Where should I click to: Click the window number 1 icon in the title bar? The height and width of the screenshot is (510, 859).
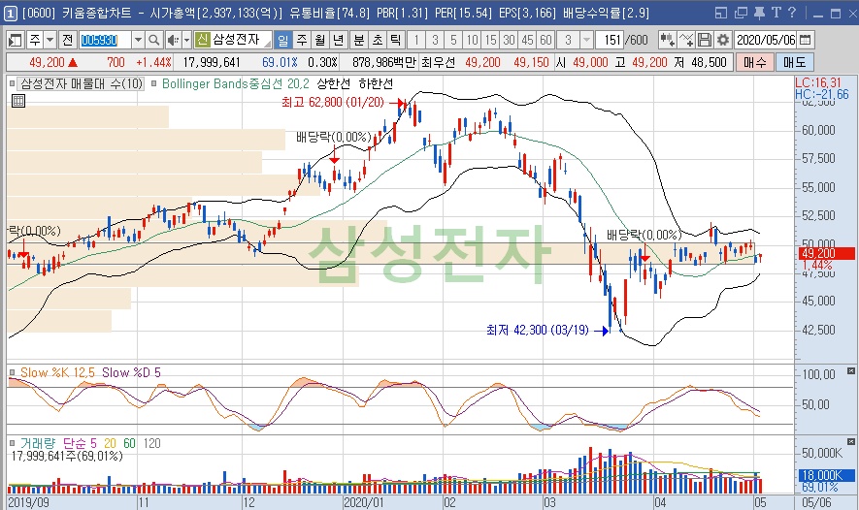pos(11,13)
